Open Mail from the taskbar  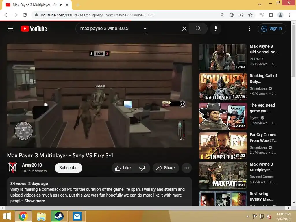click(77, 216)
